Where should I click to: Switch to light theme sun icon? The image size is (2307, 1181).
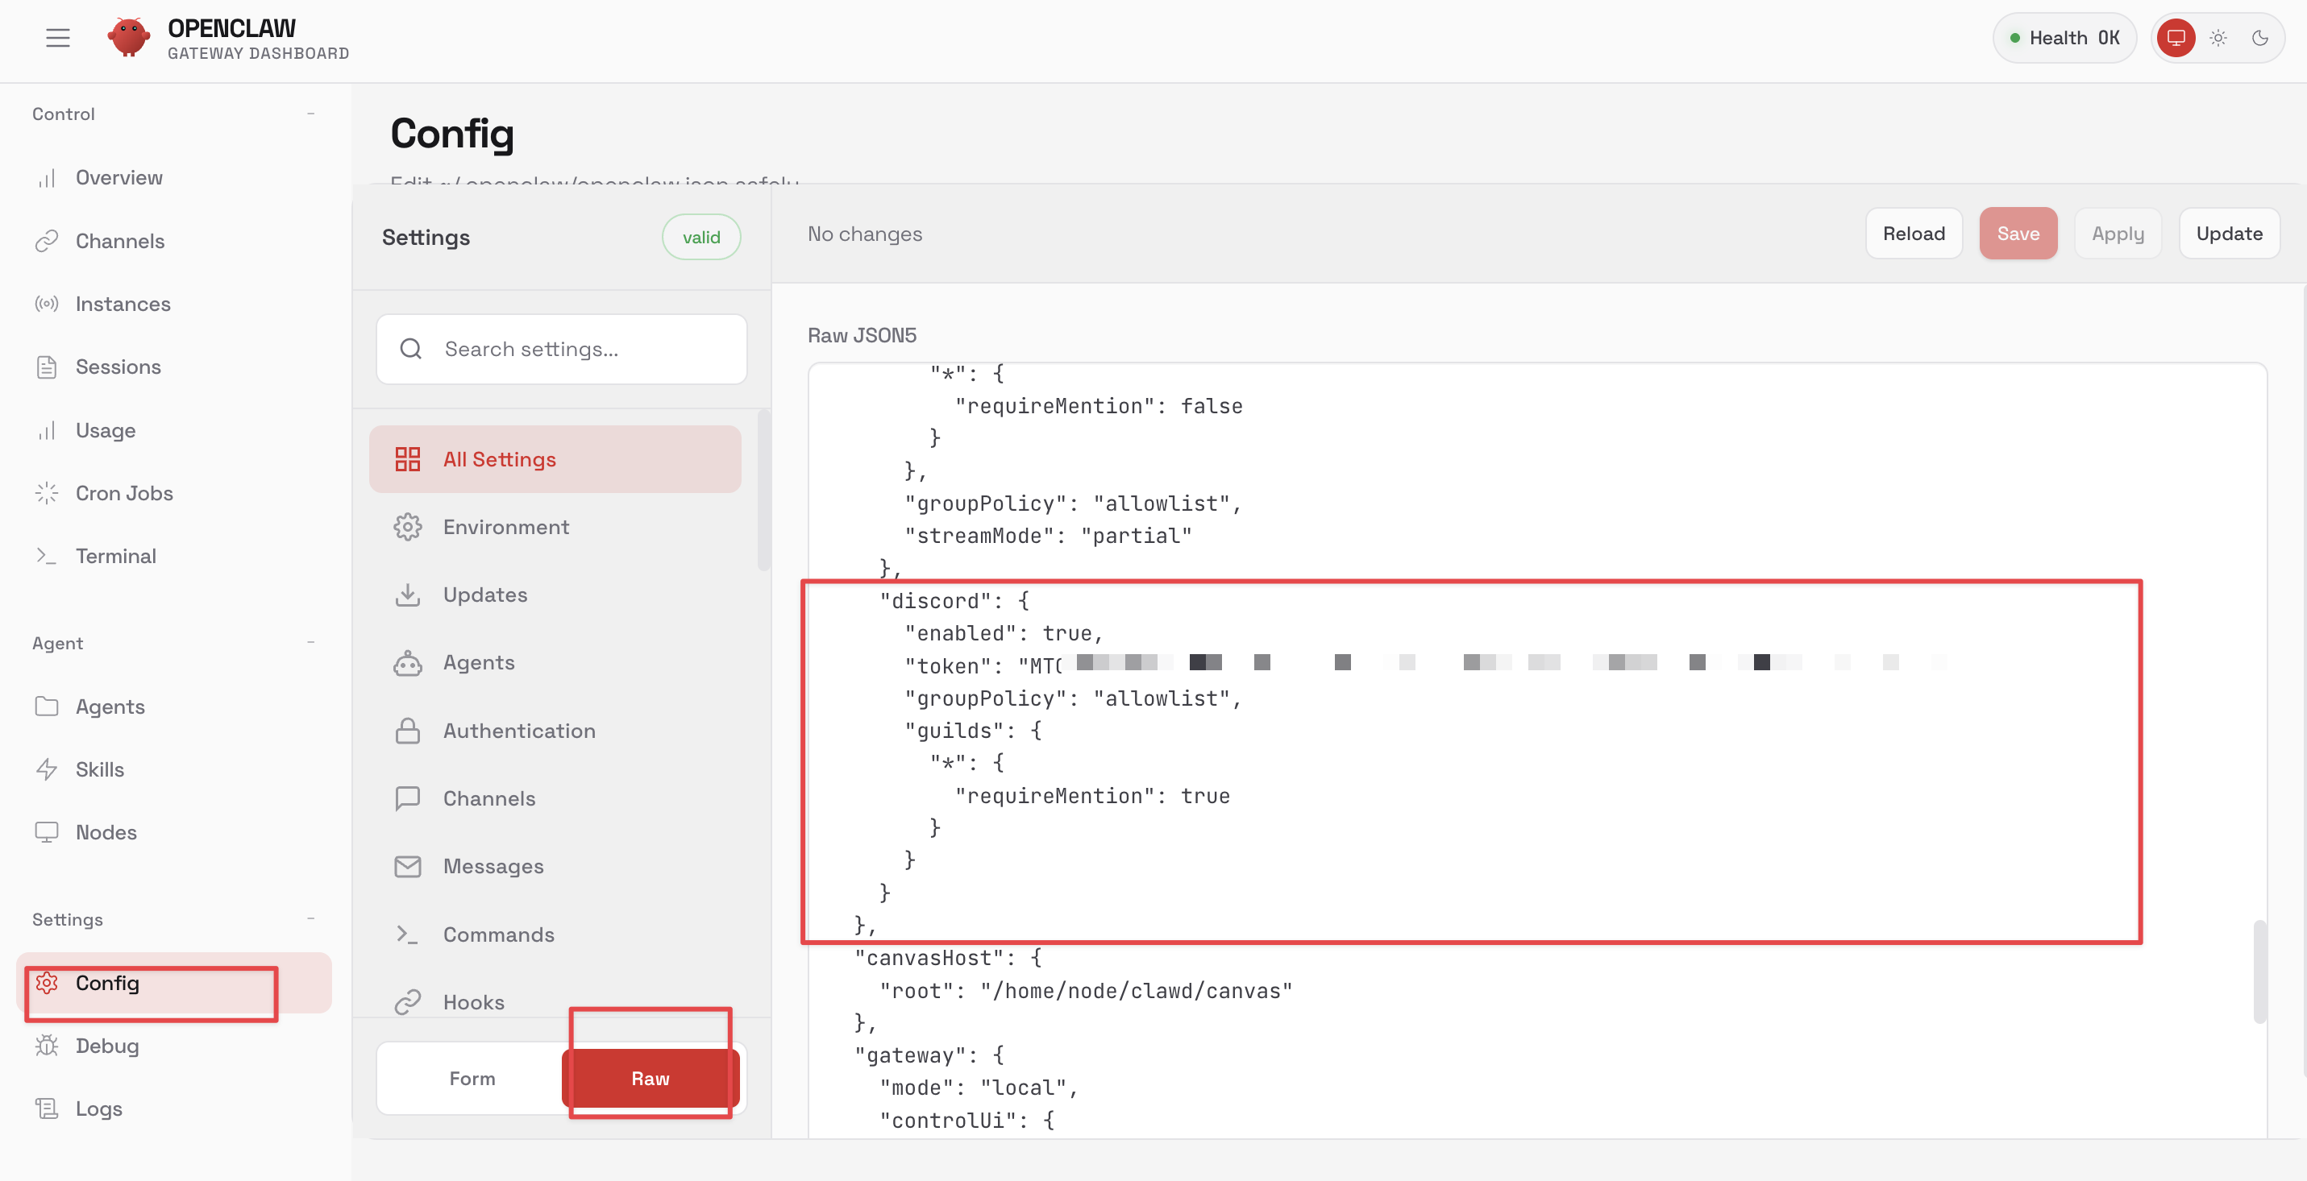pos(2218,38)
